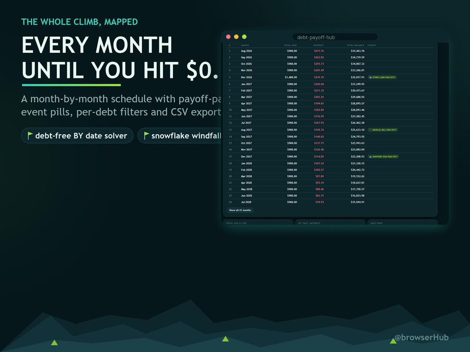Click the "$176.99" interest value
Viewport: 470px width, 352px height.
click(319, 116)
